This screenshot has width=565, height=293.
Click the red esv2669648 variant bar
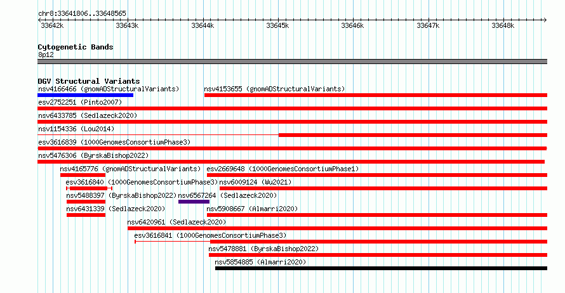[x=377, y=175]
